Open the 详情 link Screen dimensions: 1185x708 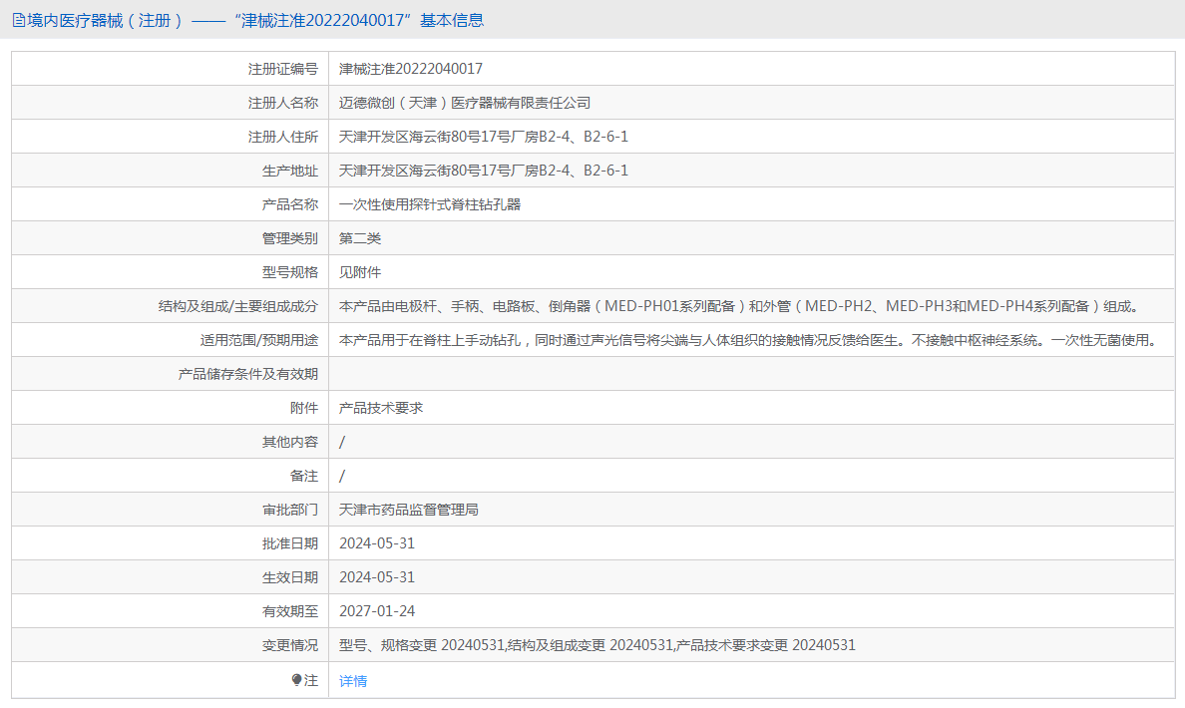[353, 681]
